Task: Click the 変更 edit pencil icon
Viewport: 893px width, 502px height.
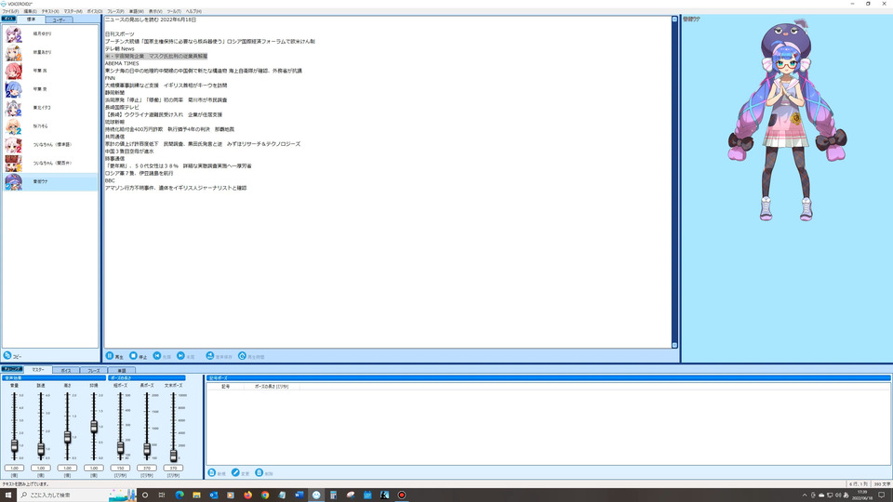Action: (x=235, y=472)
